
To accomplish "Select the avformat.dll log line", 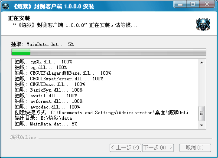I will 49,101.
